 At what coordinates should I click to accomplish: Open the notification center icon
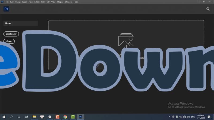[209, 117]
